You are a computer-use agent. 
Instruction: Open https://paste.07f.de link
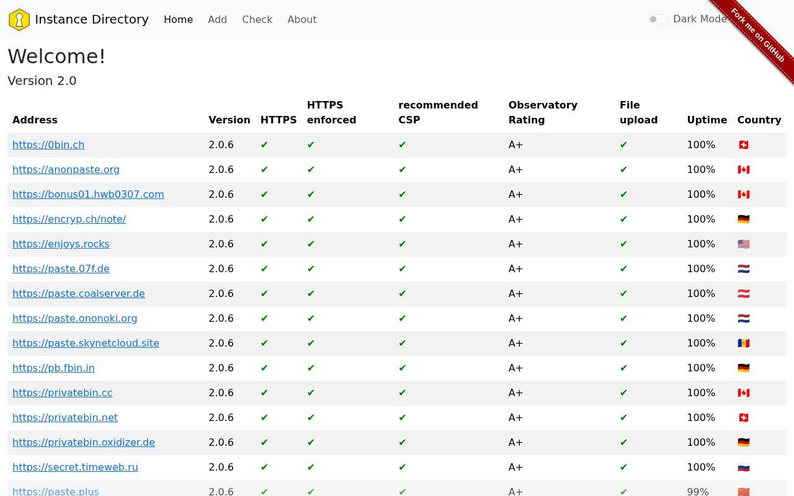(x=61, y=268)
